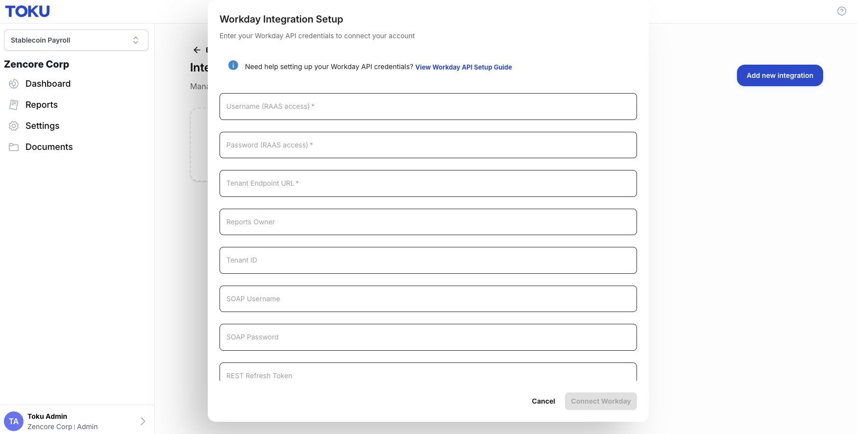Click the Dashboard icon in sidebar
The height and width of the screenshot is (434, 857).
coord(14,84)
